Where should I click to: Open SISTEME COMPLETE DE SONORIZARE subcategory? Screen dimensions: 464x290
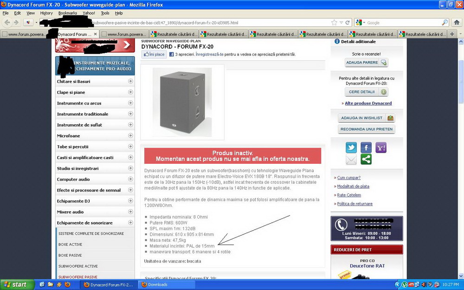point(91,233)
